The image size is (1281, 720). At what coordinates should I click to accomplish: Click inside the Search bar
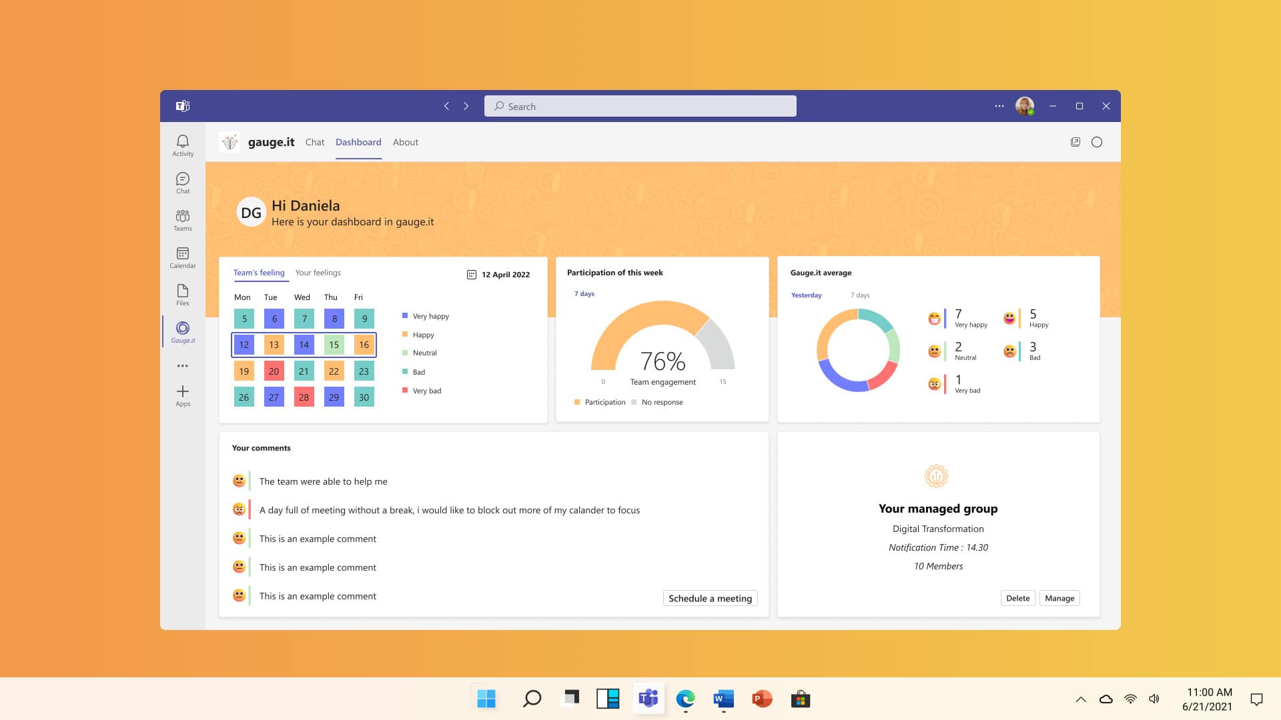coord(640,106)
